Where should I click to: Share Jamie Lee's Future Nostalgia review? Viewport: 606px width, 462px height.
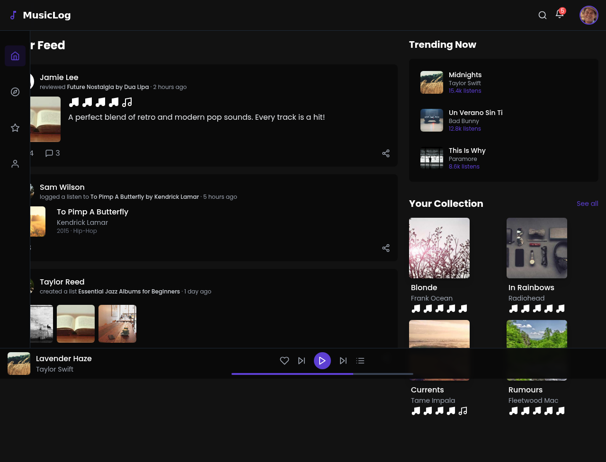coord(385,153)
